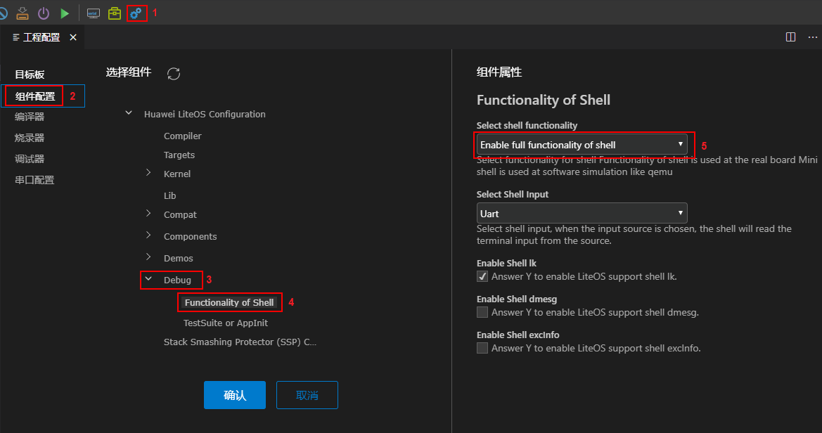822x433 pixels.
Task: Click the green run play icon
Action: tap(65, 13)
